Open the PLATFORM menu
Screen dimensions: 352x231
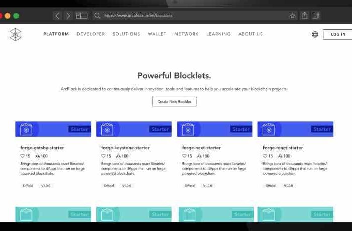tap(56, 34)
